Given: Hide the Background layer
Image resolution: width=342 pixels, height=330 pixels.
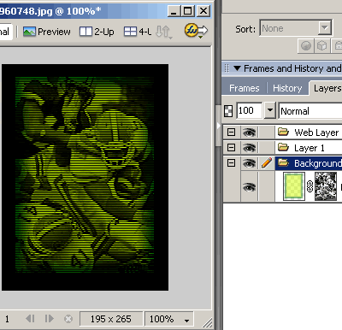Looking at the screenshot, I should pos(249,163).
